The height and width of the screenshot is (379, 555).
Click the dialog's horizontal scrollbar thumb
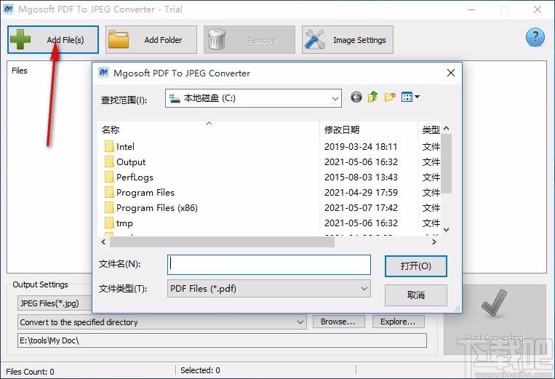coord(222,242)
